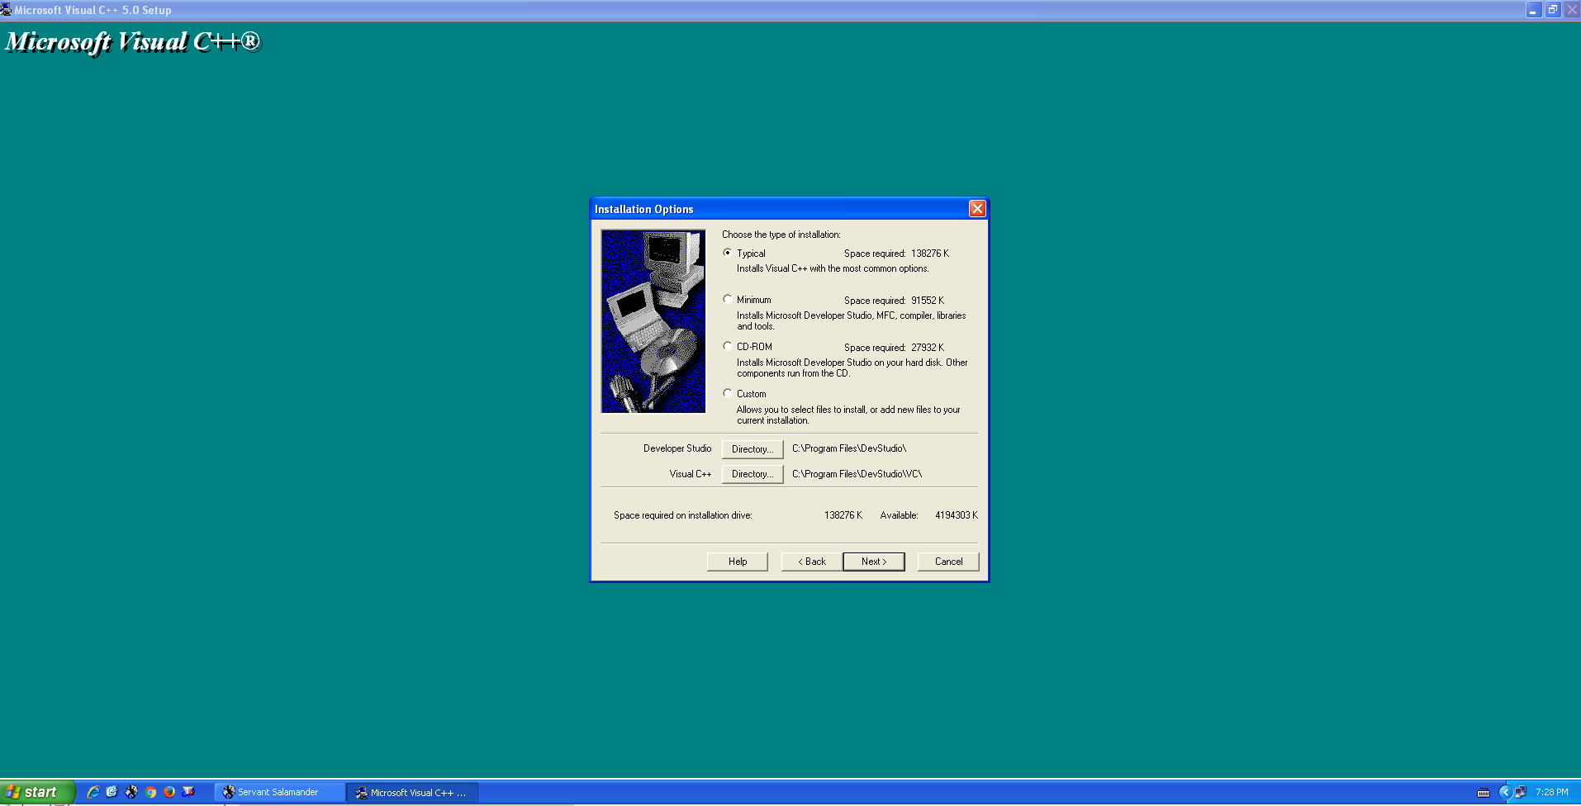Select the Typical installation option

click(728, 253)
